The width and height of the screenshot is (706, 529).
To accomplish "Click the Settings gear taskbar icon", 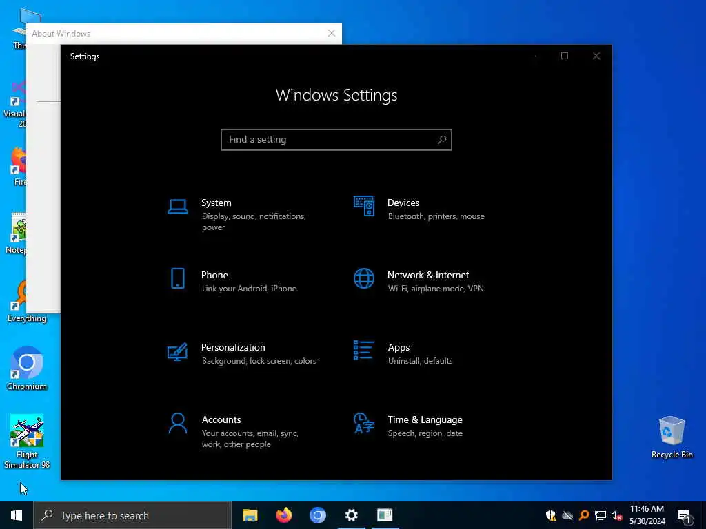I will 351,515.
